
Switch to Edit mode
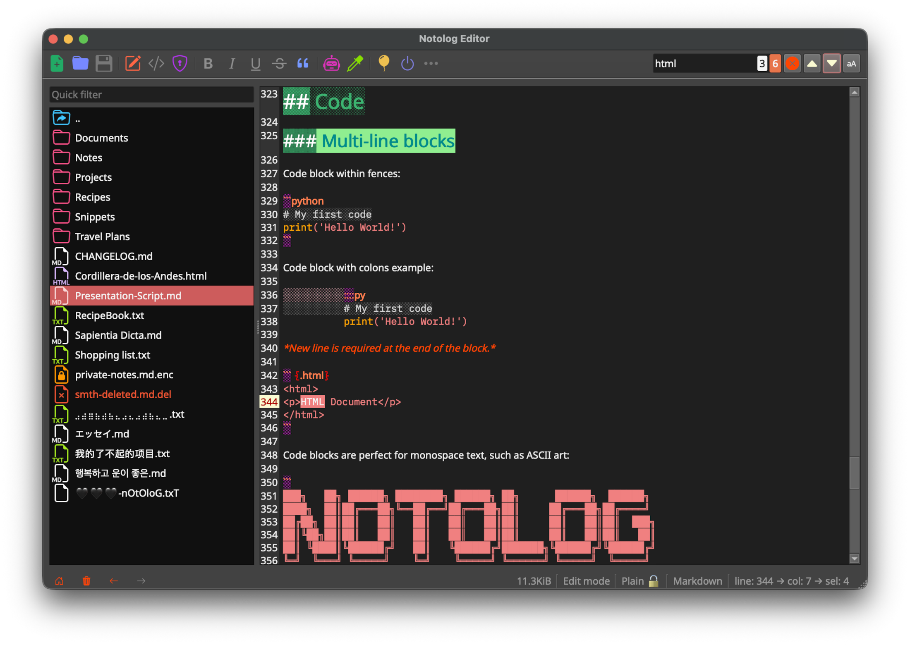(x=586, y=580)
